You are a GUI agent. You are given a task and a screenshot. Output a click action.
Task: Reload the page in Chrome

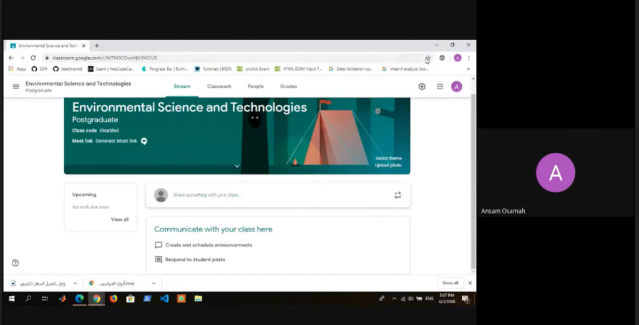pos(33,58)
